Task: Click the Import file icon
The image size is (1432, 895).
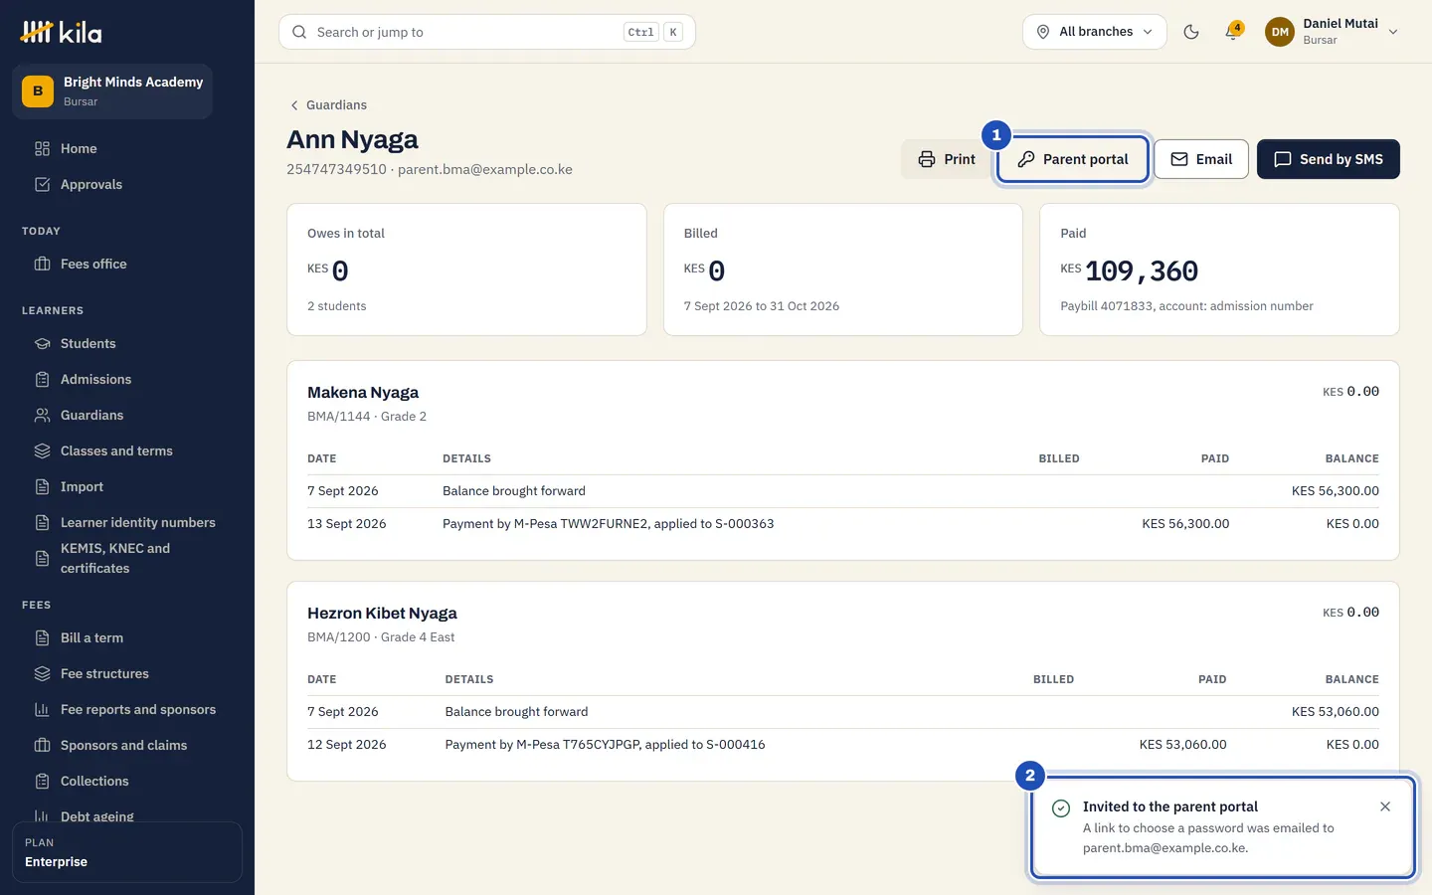Action: (x=42, y=486)
